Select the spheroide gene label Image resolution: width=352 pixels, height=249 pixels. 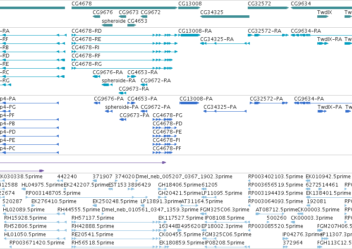114,21
